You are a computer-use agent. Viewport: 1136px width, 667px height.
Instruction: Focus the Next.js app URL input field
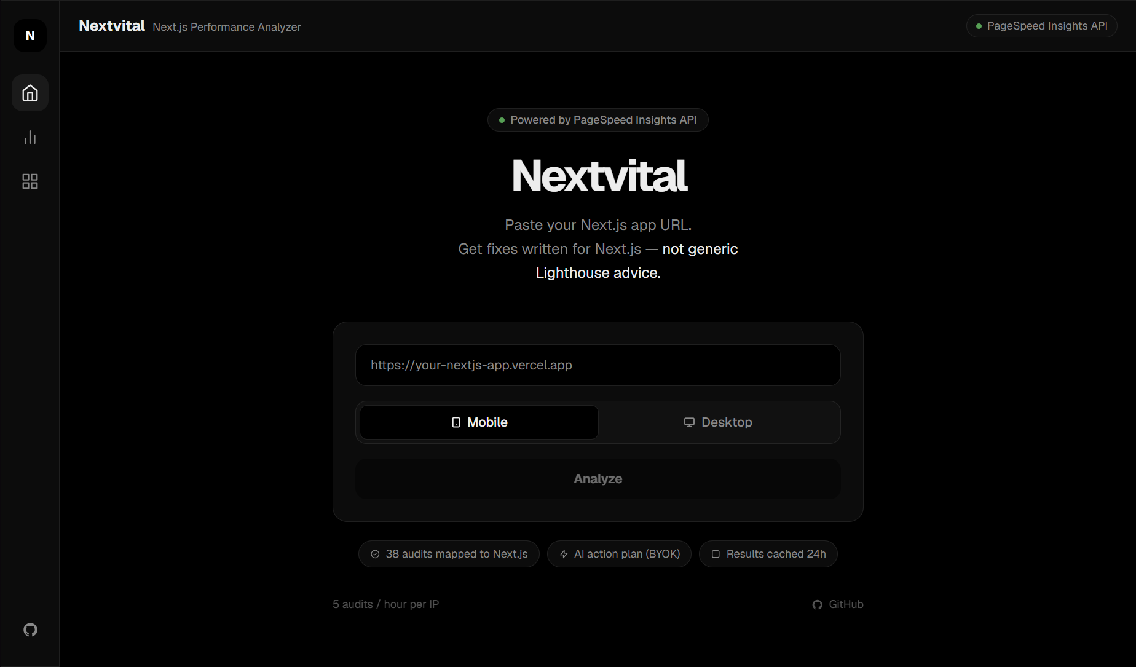598,365
